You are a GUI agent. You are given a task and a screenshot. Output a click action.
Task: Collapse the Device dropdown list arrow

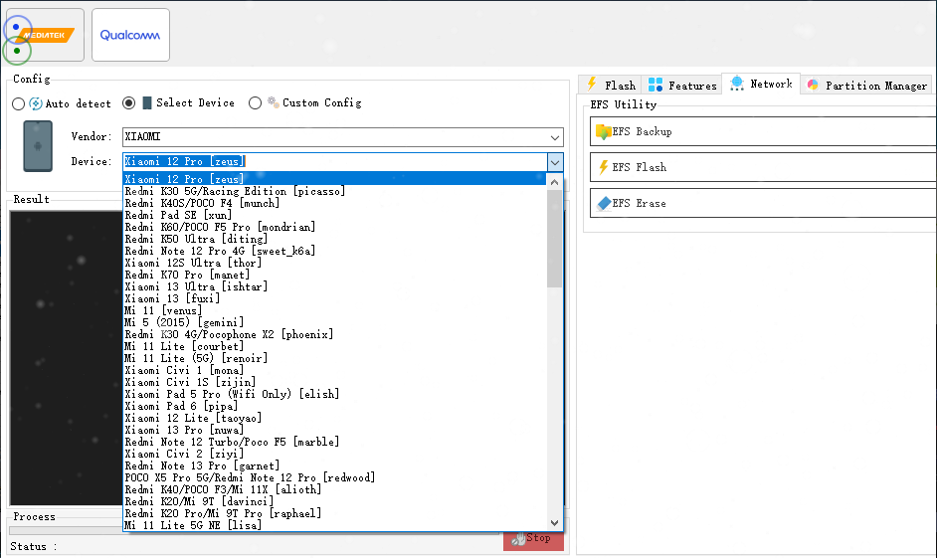tap(555, 161)
